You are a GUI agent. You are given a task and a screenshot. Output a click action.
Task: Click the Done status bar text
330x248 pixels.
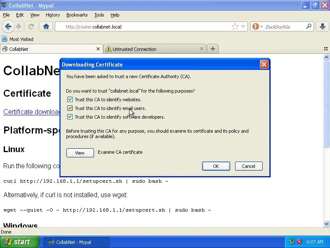pos(6,232)
